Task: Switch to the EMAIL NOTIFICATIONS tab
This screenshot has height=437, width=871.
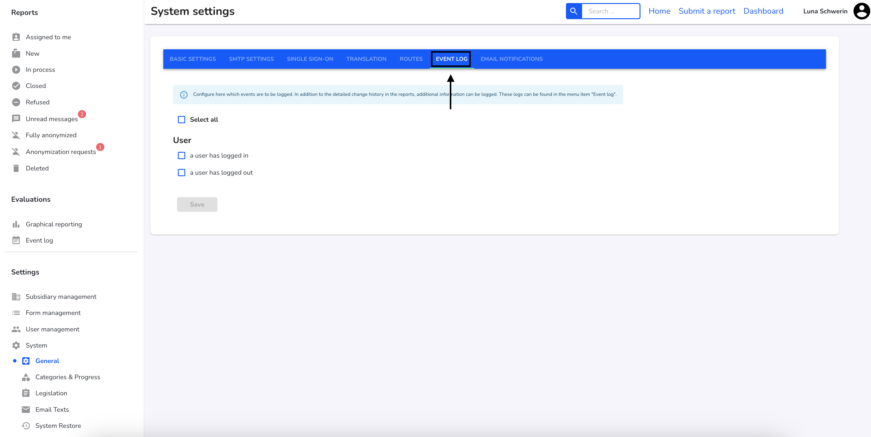Action: coord(511,58)
